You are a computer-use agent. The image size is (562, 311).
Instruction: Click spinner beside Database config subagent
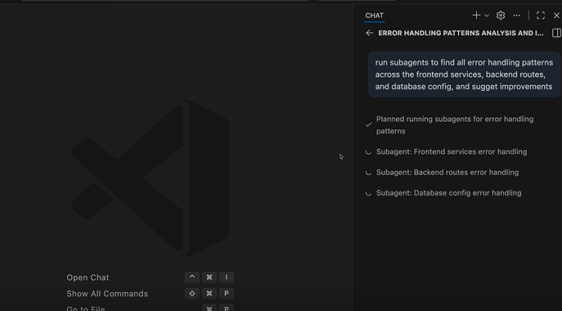368,193
